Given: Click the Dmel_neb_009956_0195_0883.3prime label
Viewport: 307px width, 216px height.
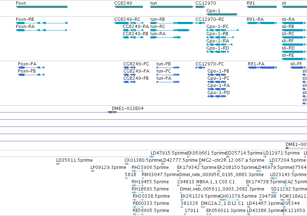Looking at the screenshot, I should click(222, 175).
